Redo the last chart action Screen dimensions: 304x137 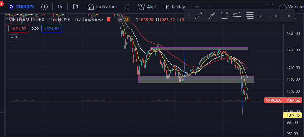point(210,7)
